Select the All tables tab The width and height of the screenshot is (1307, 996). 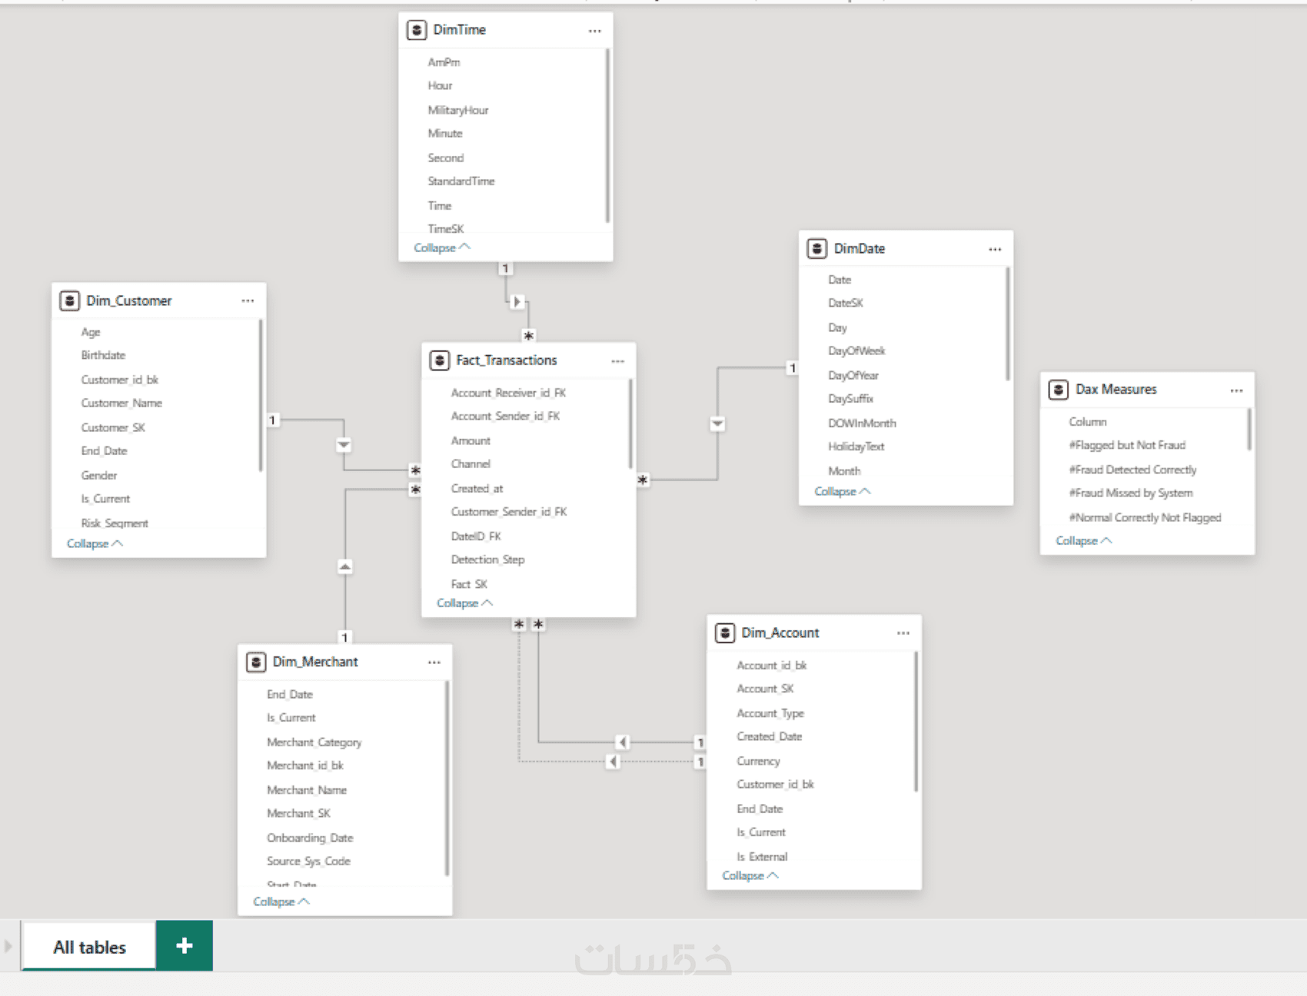89,947
